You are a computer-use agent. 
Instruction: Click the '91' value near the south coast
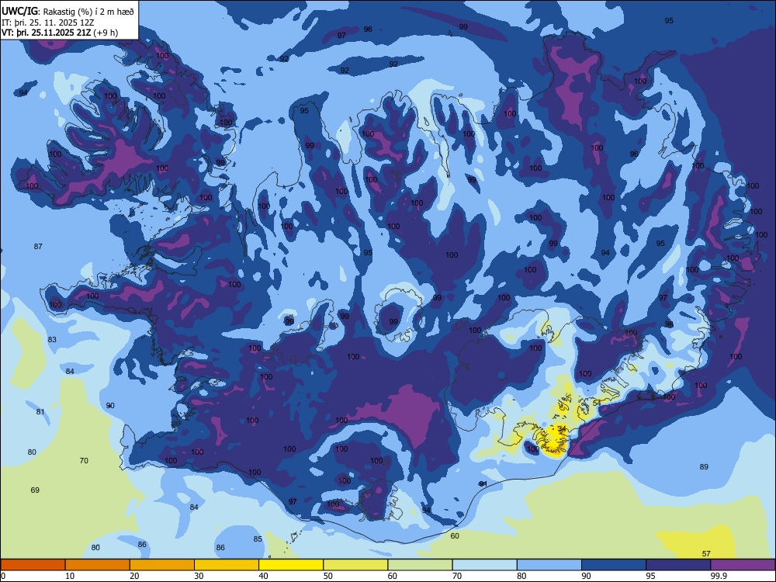point(483,483)
